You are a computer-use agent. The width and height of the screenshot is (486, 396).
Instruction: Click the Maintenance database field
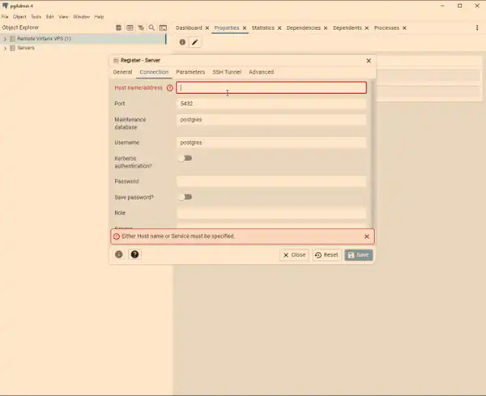271,120
